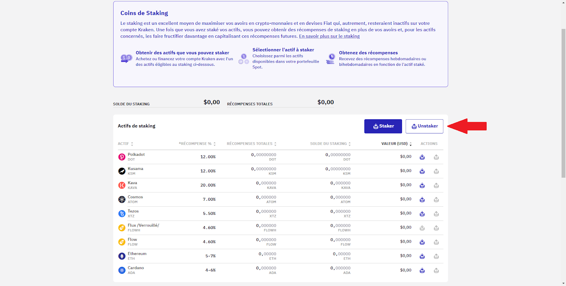566x286 pixels.
Task: Click the Flow asset name
Action: click(x=132, y=239)
